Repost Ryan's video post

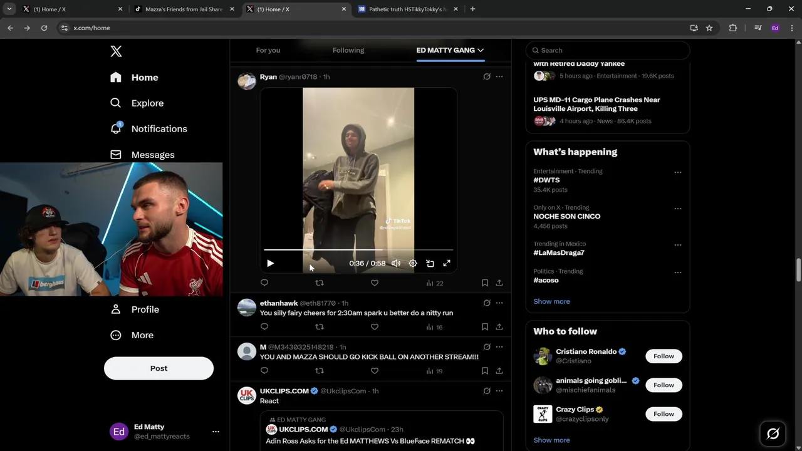pos(320,283)
